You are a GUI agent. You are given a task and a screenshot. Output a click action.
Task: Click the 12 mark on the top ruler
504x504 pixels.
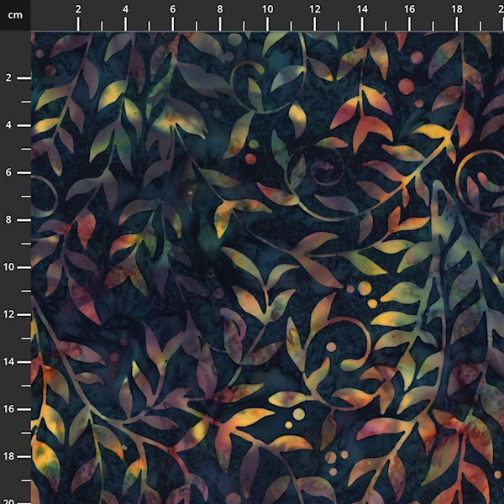[314, 8]
